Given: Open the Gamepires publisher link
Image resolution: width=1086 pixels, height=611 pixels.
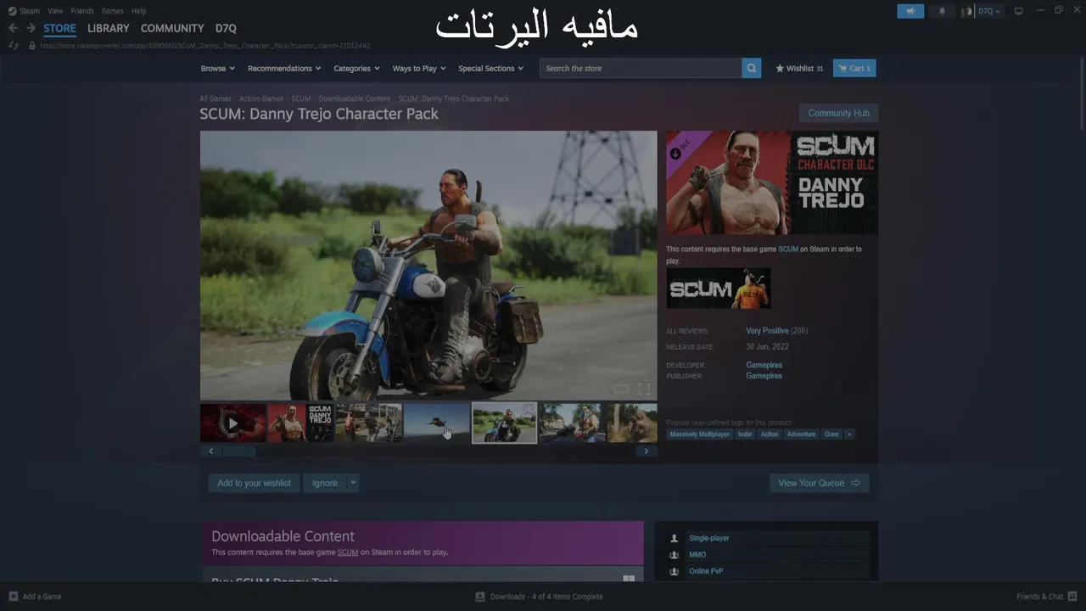Looking at the screenshot, I should pyautogui.click(x=764, y=376).
